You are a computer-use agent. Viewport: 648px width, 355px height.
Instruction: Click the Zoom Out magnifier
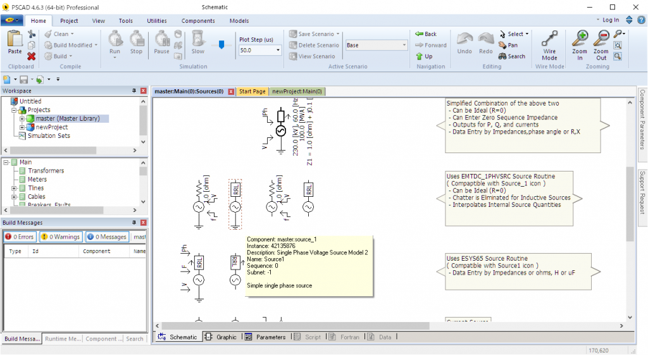point(601,40)
